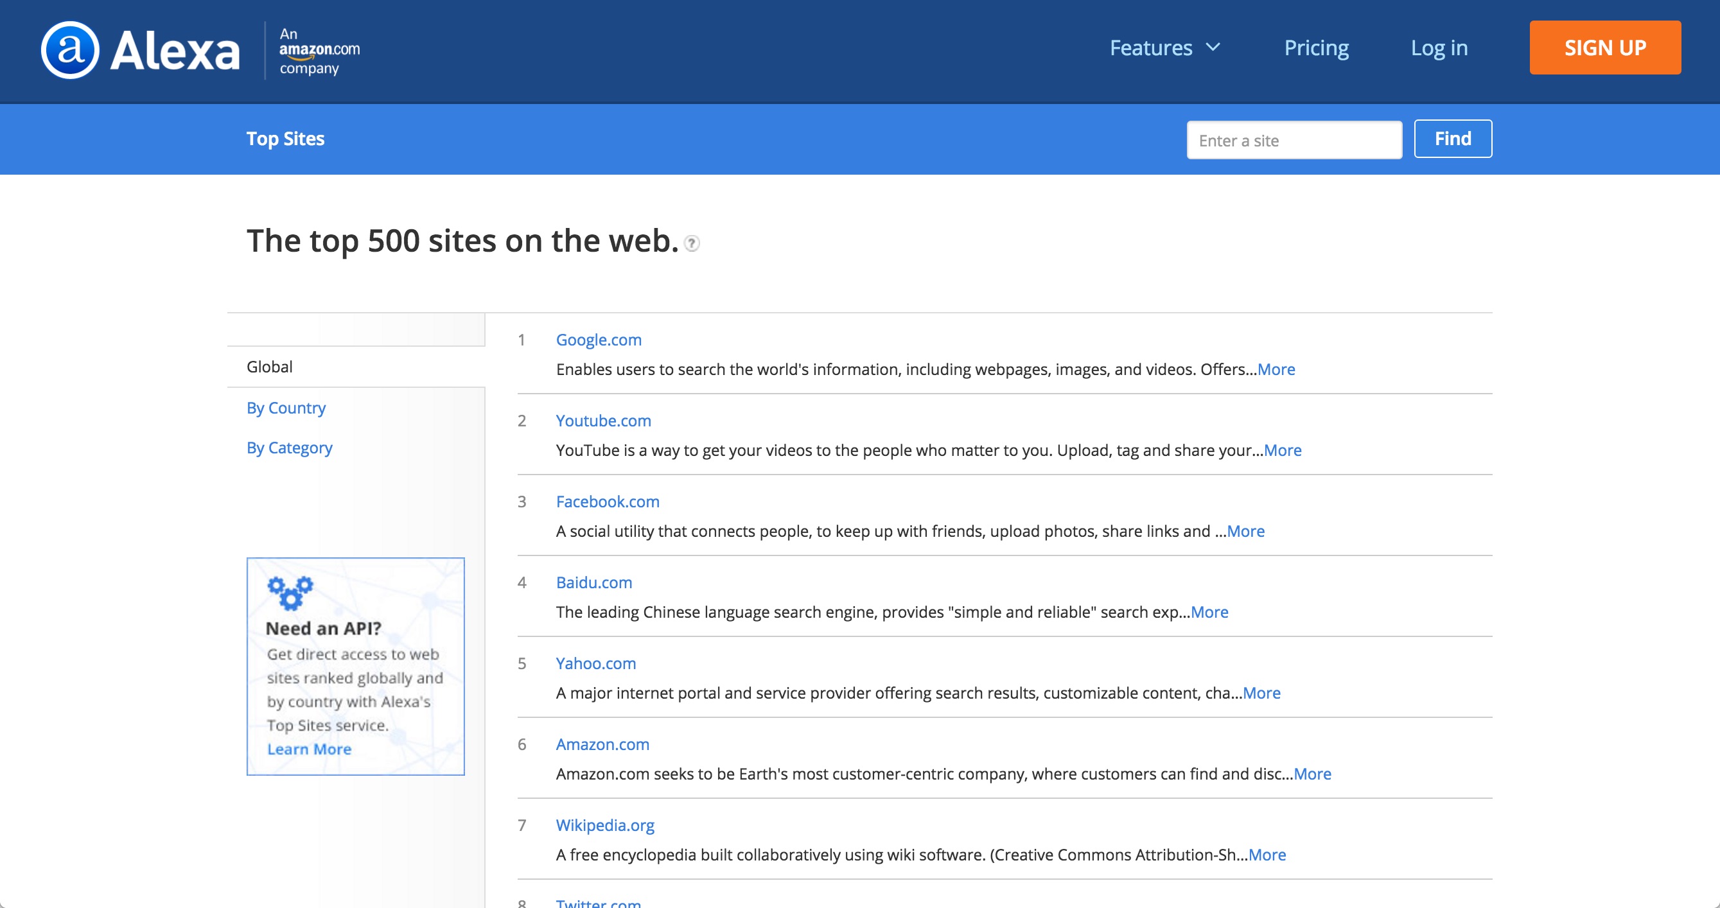Click the Alexa logo icon
Viewport: 1720px width, 908px height.
tap(70, 50)
